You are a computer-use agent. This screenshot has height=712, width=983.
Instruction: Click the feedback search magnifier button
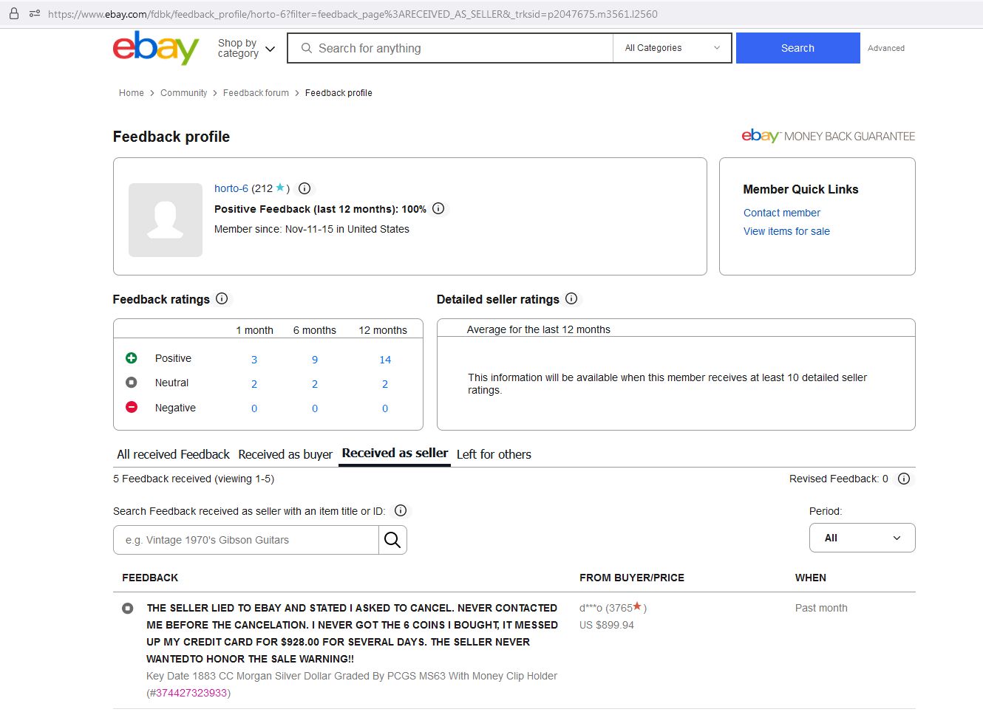click(x=392, y=540)
